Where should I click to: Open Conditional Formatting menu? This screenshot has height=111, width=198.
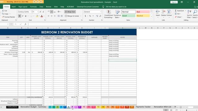(x=109, y=14)
